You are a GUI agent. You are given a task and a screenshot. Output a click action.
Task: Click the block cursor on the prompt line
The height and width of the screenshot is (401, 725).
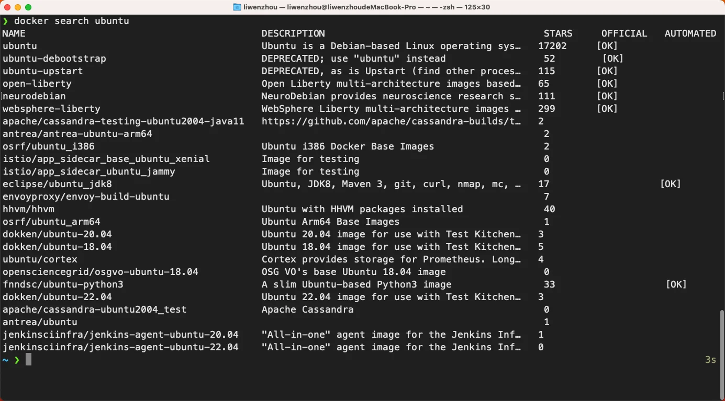pos(27,359)
